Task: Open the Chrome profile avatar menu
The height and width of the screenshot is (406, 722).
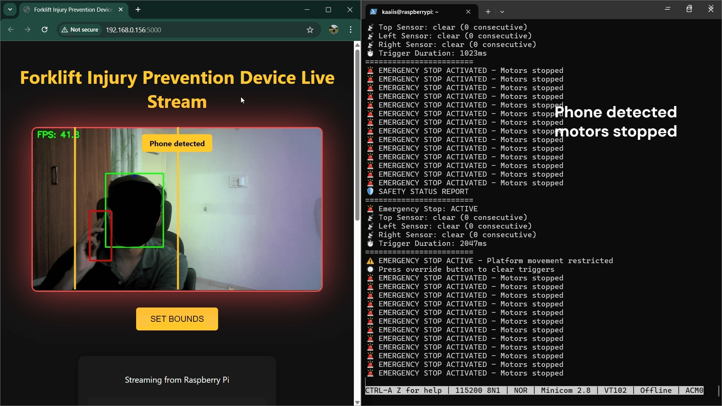Action: (334, 30)
